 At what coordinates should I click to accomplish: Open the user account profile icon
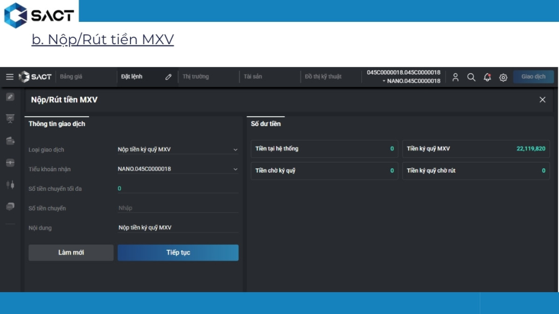(x=455, y=77)
